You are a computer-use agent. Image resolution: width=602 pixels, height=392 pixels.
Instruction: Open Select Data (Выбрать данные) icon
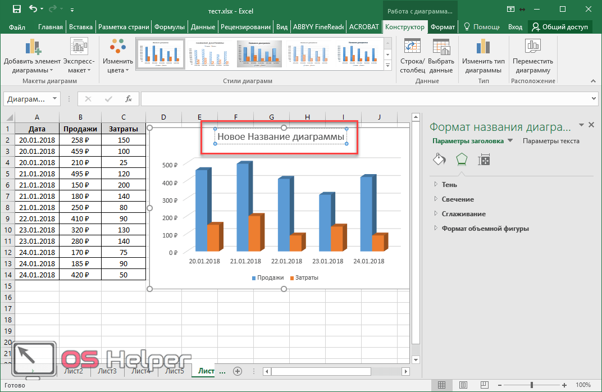441,48
